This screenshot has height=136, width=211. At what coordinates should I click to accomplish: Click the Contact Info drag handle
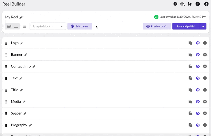[x=6, y=67]
